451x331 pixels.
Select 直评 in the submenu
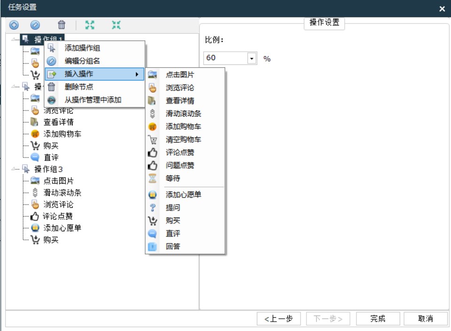pos(185,234)
